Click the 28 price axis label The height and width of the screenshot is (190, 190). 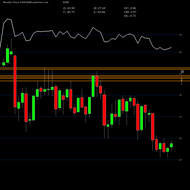click(x=180, y=138)
